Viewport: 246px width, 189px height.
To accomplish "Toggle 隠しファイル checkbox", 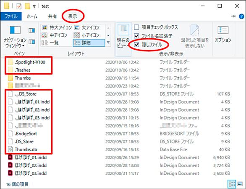I will click(136, 45).
